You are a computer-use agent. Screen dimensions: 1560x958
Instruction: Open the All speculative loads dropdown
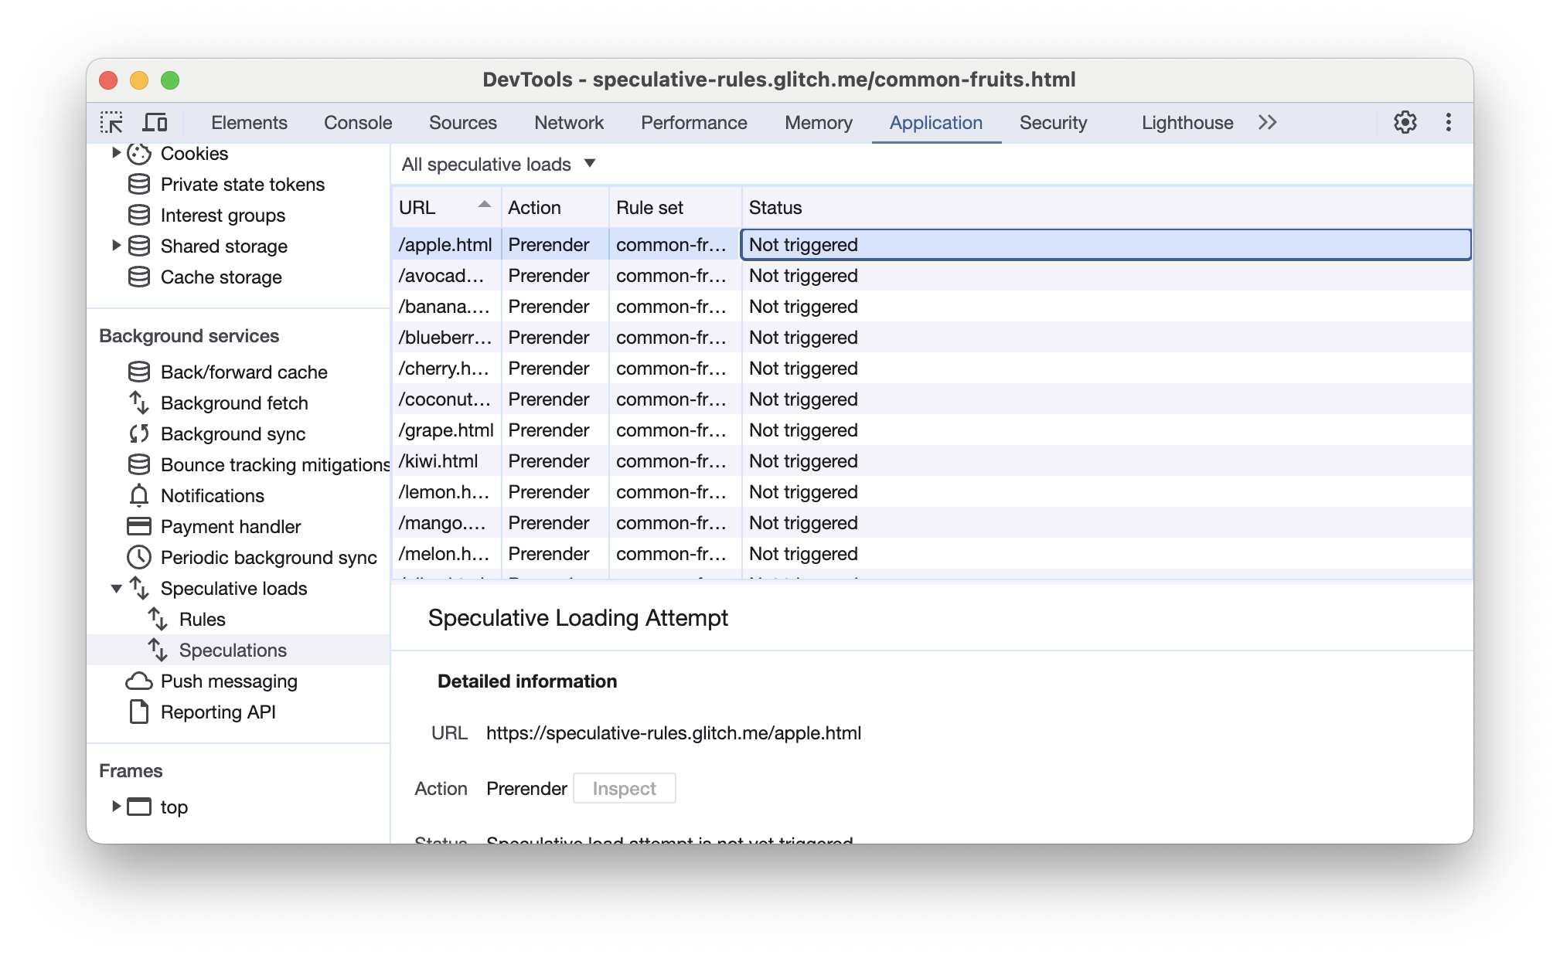[498, 164]
